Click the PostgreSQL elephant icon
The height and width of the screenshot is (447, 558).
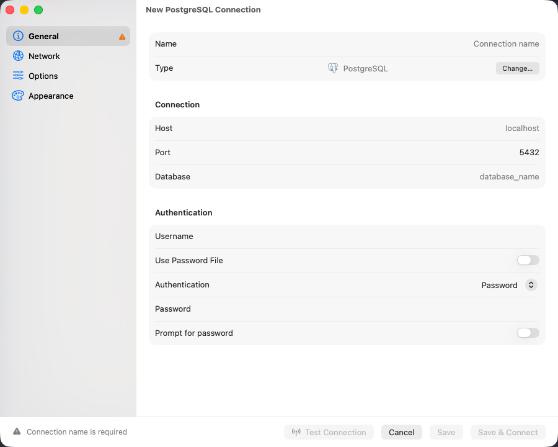click(333, 68)
